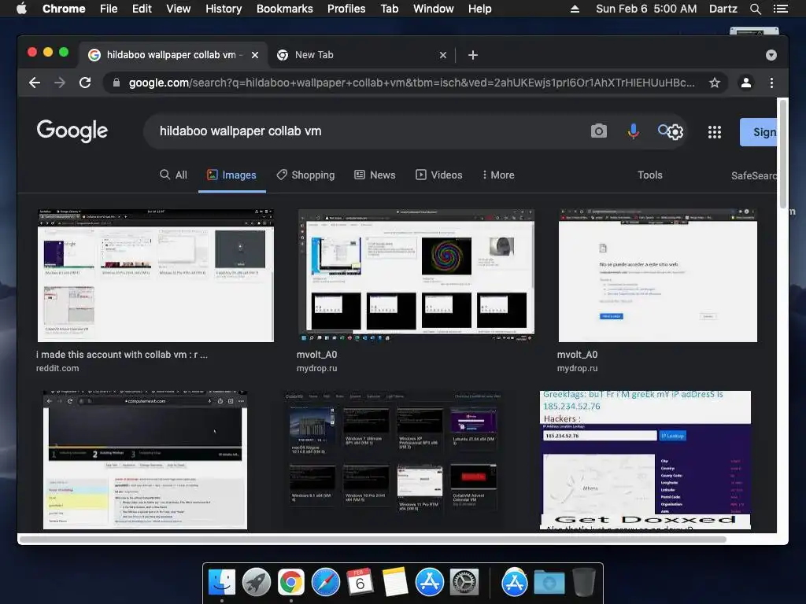The image size is (806, 604).
Task: Open Calendar from the Dock
Action: (360, 583)
